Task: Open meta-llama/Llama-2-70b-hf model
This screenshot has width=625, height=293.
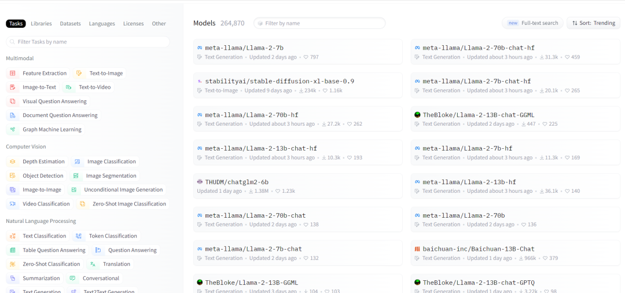Action: click(x=298, y=119)
